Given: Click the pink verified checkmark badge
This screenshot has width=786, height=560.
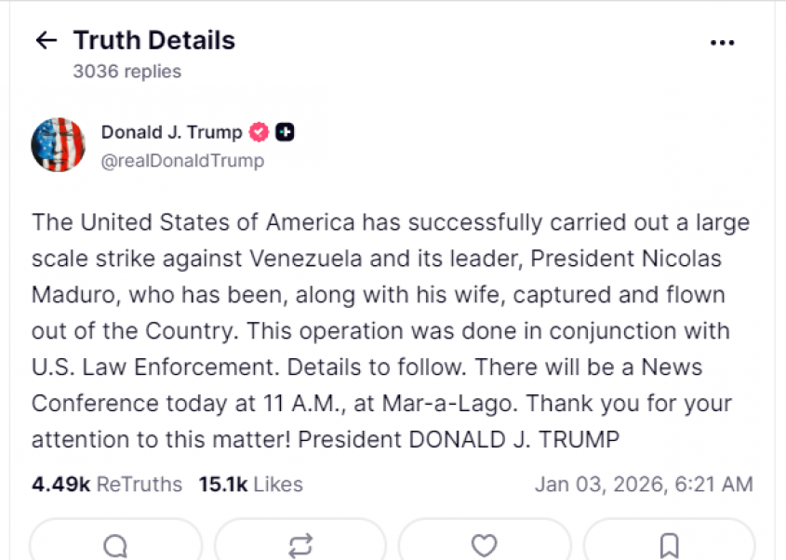Looking at the screenshot, I should click(x=260, y=132).
